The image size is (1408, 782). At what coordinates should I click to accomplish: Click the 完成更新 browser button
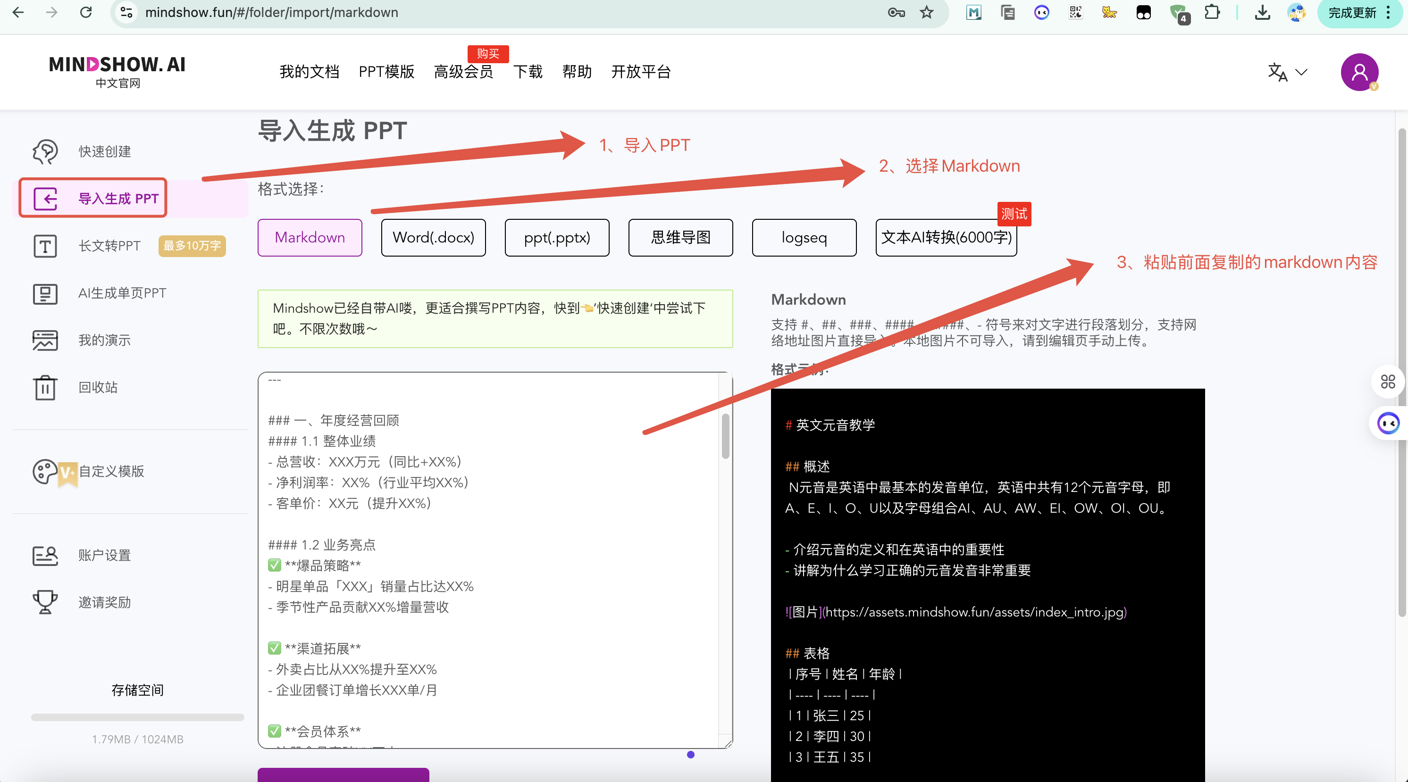[1352, 13]
